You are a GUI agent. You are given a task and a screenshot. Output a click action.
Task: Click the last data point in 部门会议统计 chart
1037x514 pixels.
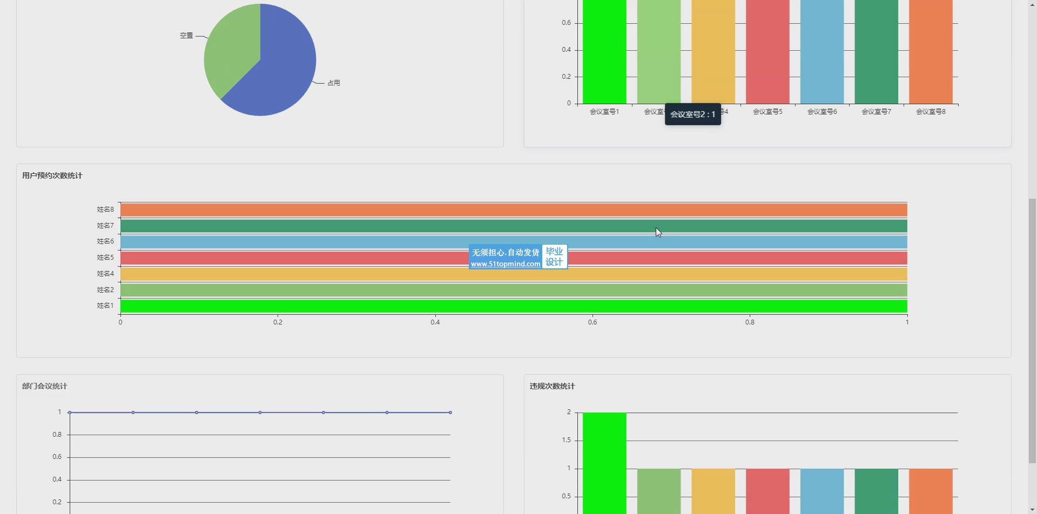click(x=450, y=412)
